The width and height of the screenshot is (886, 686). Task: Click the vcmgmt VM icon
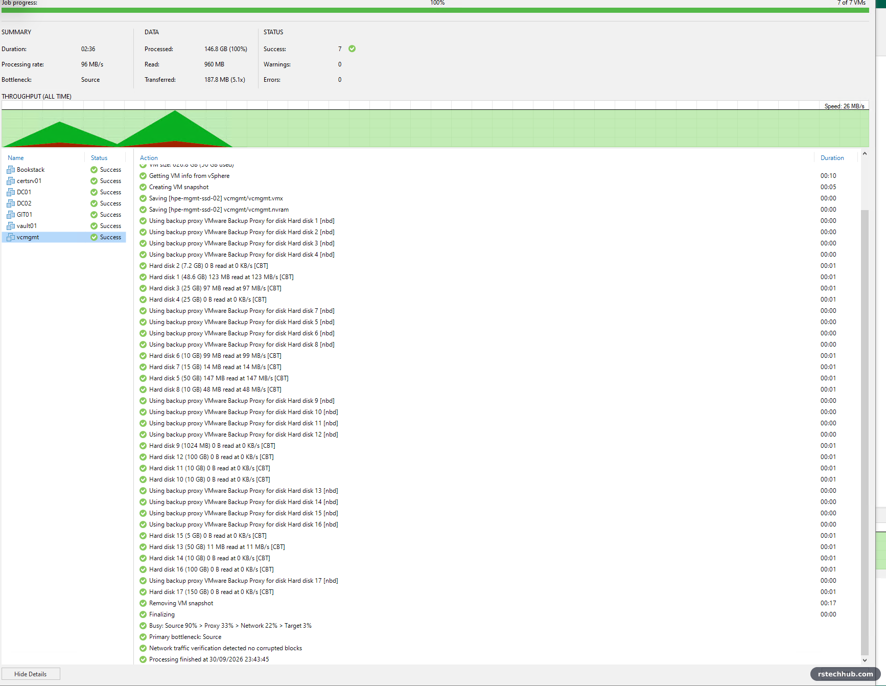11,237
